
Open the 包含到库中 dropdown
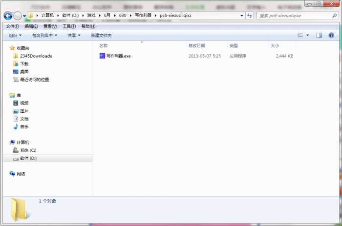coord(44,35)
